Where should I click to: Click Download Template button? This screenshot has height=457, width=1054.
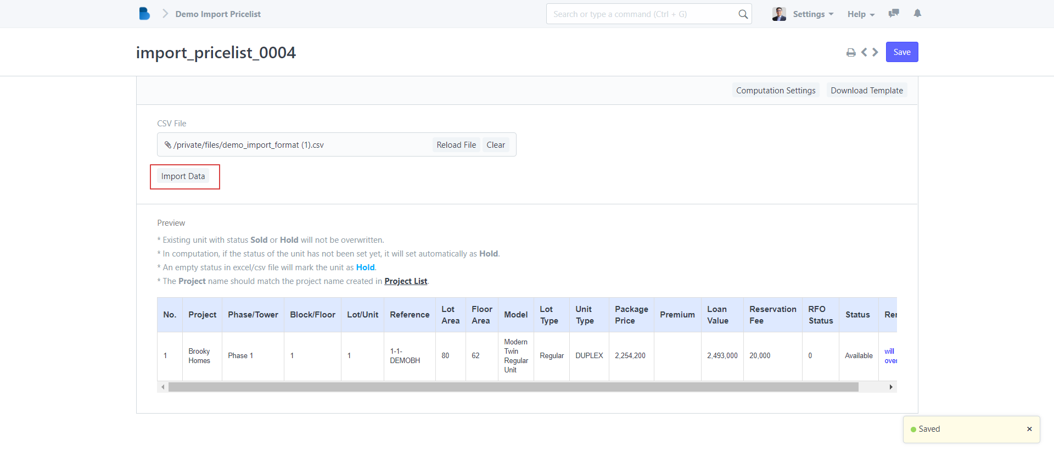pyautogui.click(x=866, y=91)
